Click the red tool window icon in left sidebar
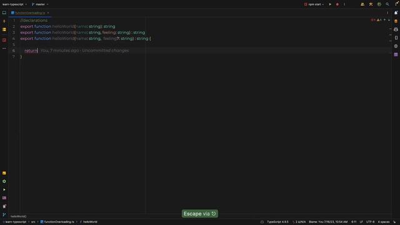Image resolution: width=400 pixels, height=225 pixels. click(4, 40)
